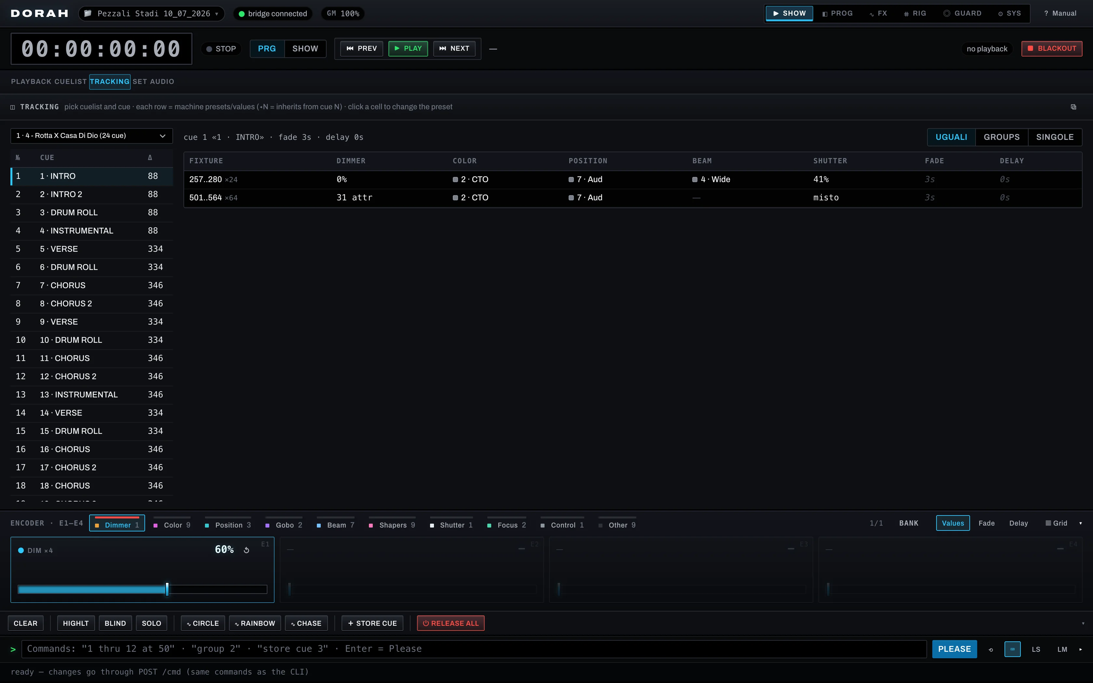The image size is (1093, 683).
Task: Click the + STORE CUE button
Action: point(372,623)
